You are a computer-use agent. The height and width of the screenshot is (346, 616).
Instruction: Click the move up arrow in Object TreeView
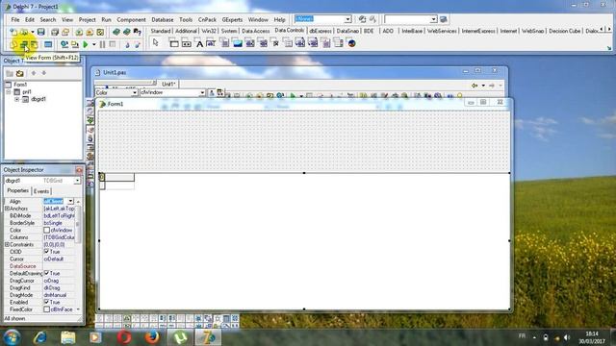click(34, 73)
